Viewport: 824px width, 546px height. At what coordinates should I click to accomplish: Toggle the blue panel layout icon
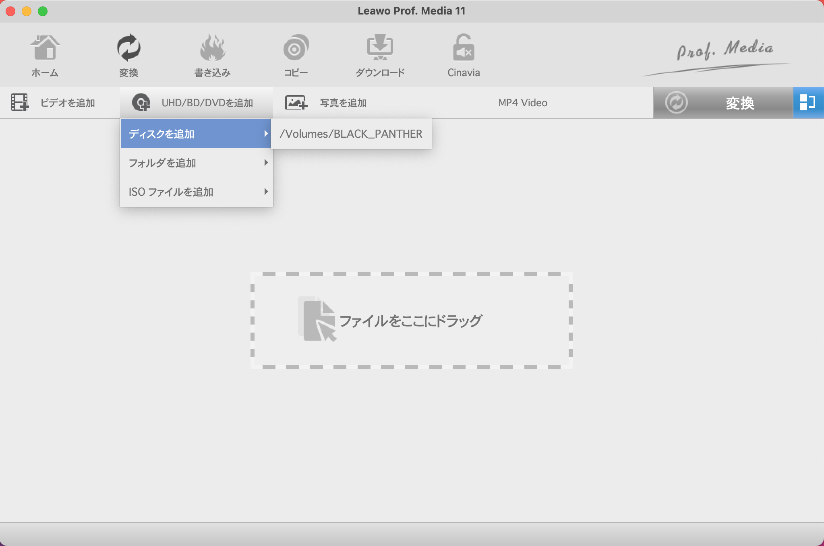(808, 102)
